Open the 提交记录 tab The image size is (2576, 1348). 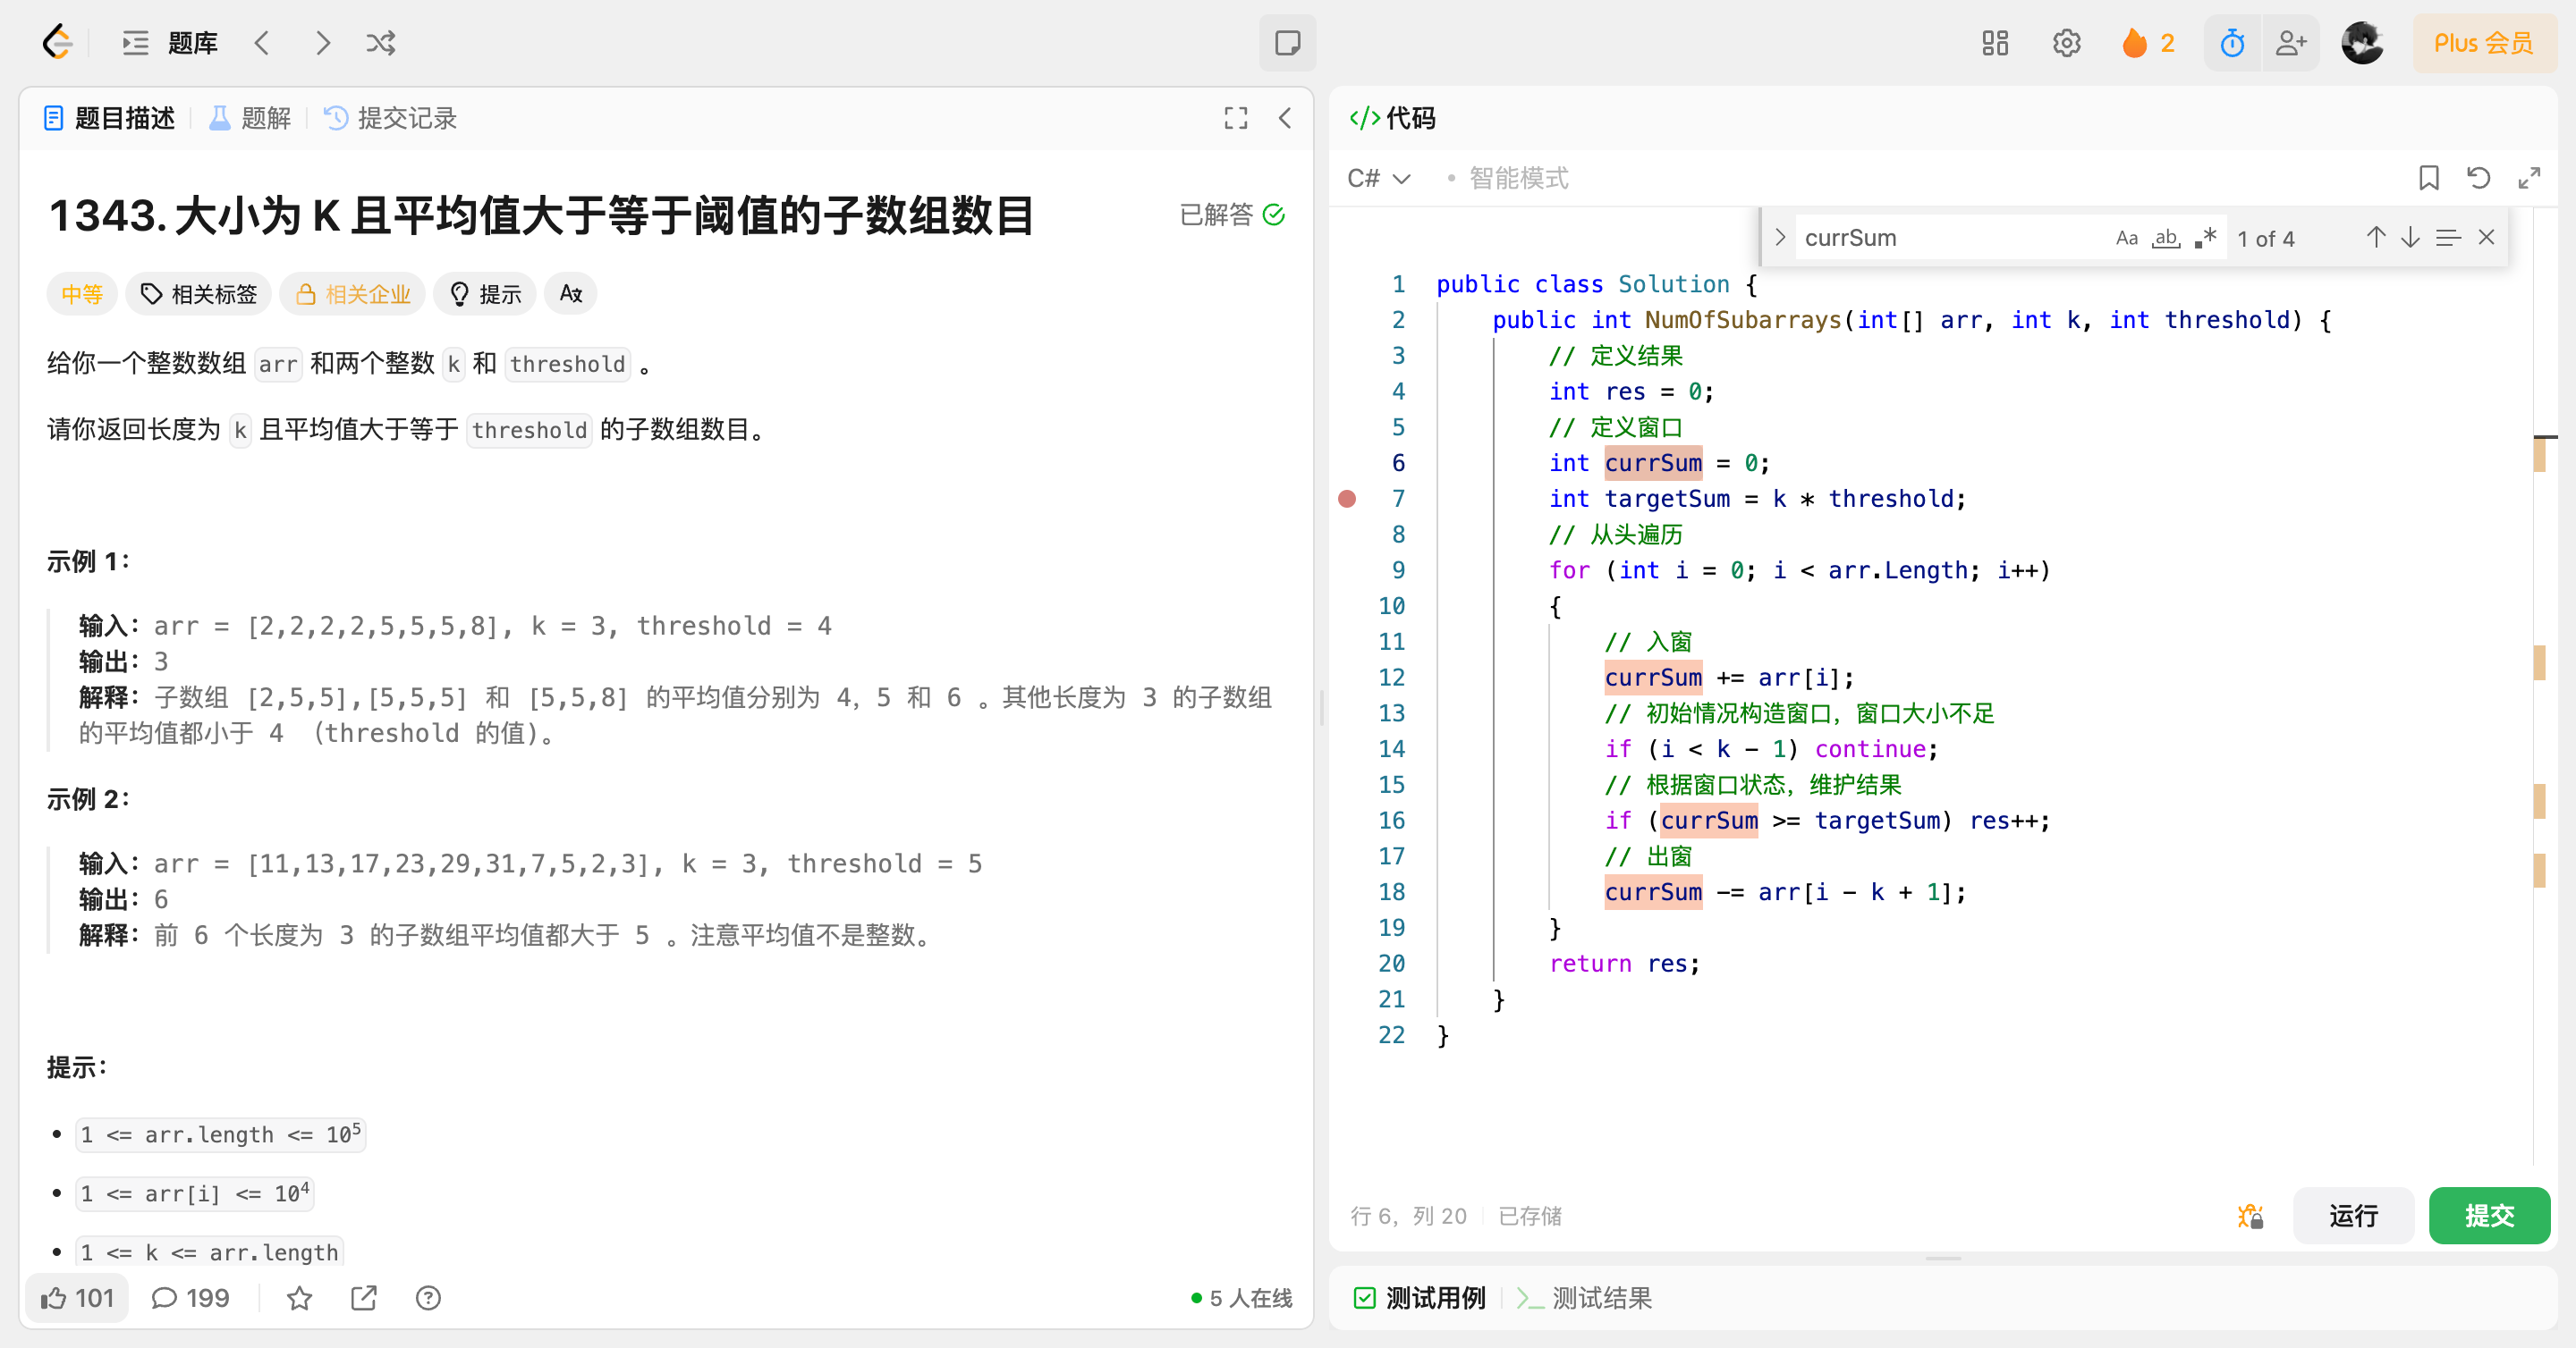(391, 118)
